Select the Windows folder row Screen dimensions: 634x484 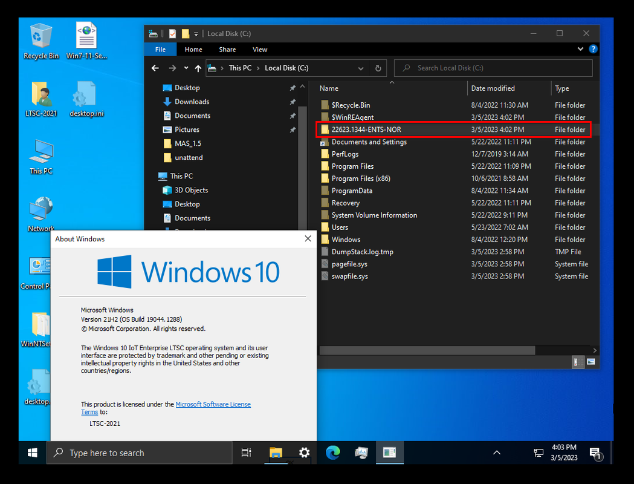point(453,240)
